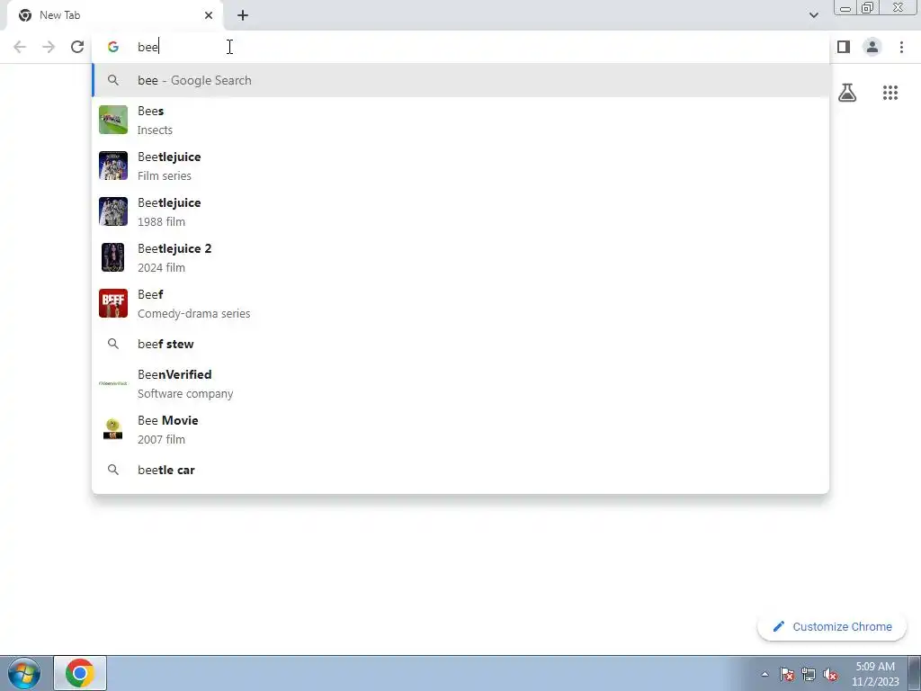Screen dimensions: 921x691
Task: Choose Bee Movie 2007 film suggestion
Action: (x=461, y=429)
